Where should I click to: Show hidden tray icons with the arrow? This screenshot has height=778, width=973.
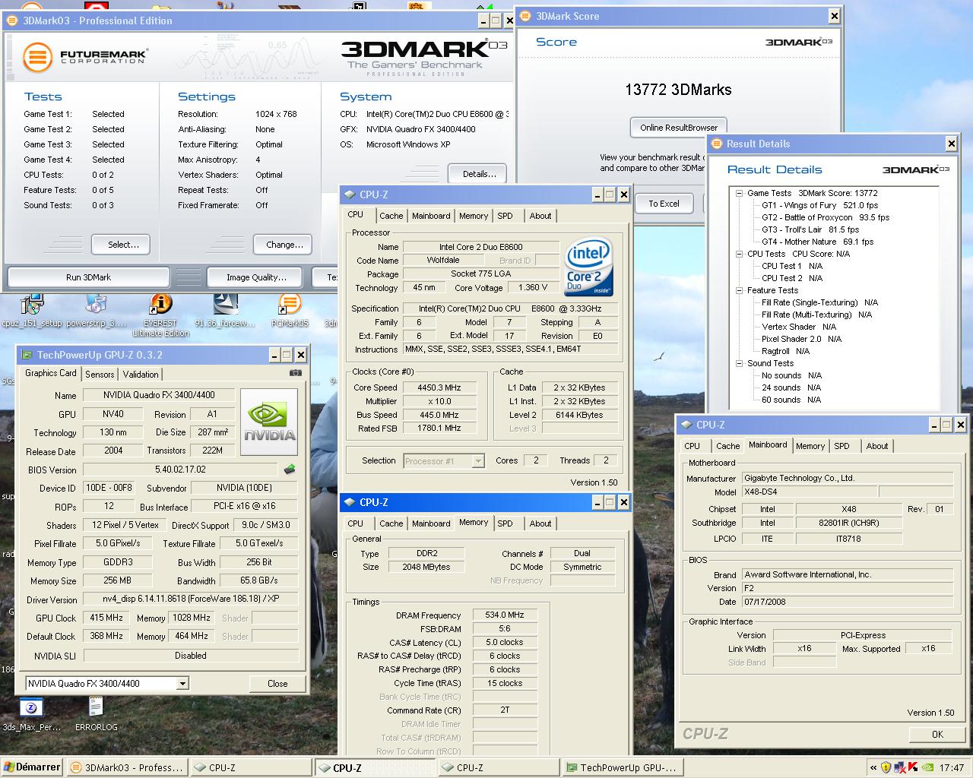pos(873,767)
